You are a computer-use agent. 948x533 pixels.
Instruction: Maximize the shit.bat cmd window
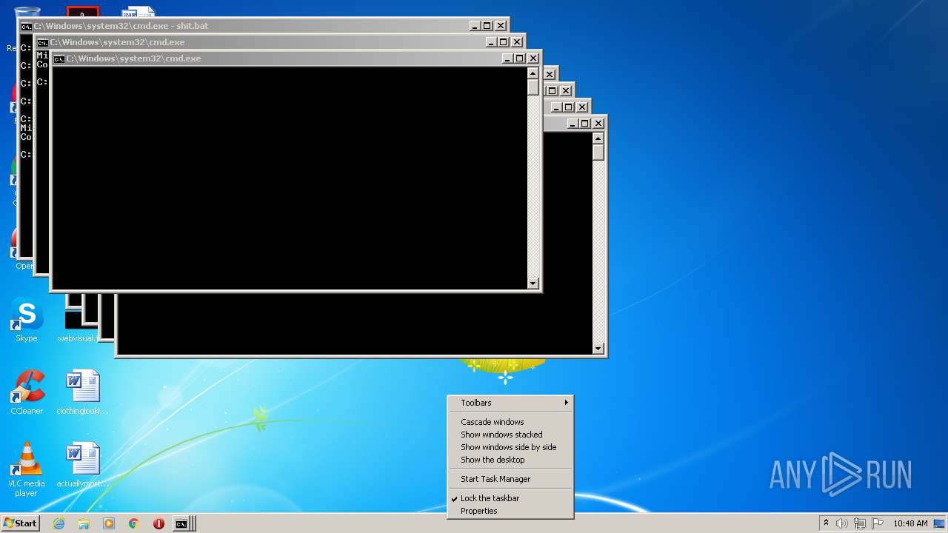tap(487, 26)
